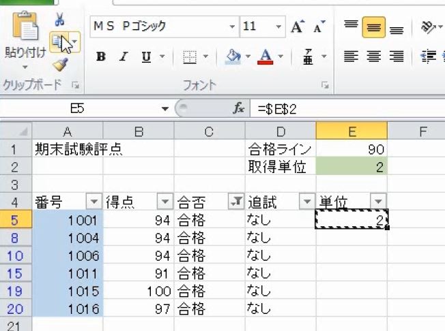This screenshot has height=331, width=445.
Task: Click cell containing 期末試験評点
Action: [68, 149]
